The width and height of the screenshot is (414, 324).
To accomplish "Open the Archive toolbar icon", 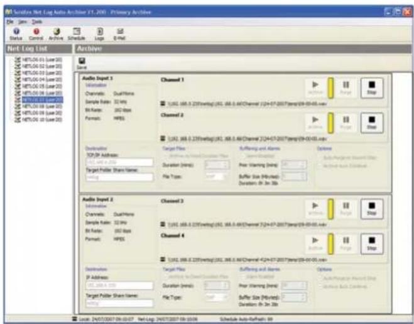I will point(56,35).
